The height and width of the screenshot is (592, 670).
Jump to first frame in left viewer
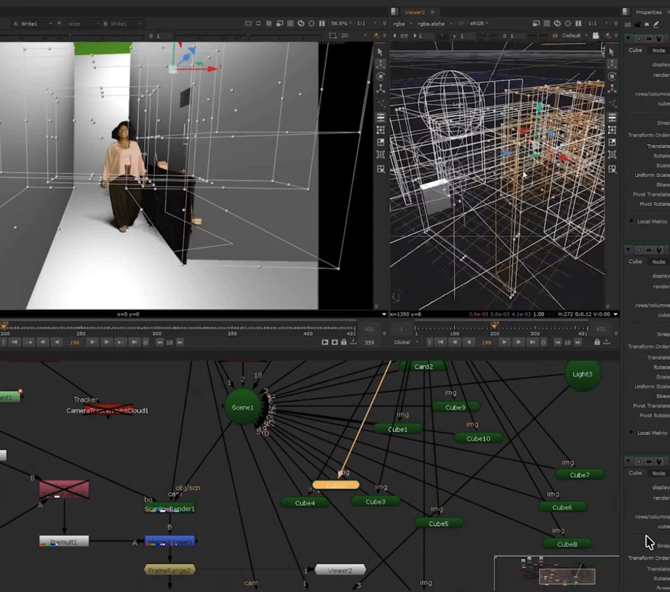click(x=15, y=342)
